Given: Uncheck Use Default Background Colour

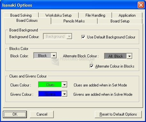Looking at the screenshot, I should coord(83,37).
